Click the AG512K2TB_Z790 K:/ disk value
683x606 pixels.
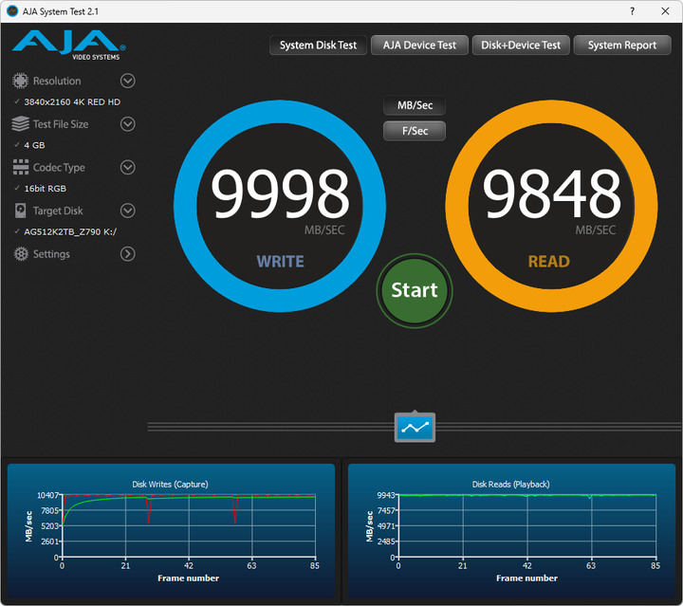point(70,231)
